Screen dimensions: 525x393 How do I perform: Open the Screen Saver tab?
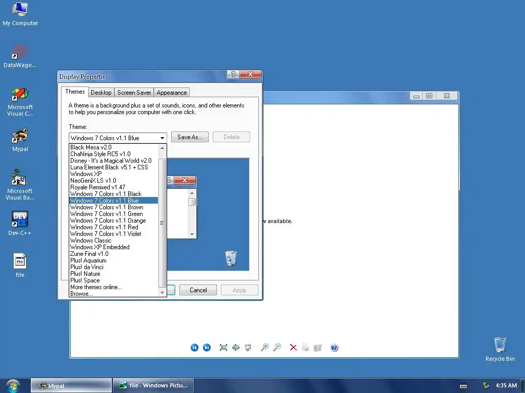[134, 93]
